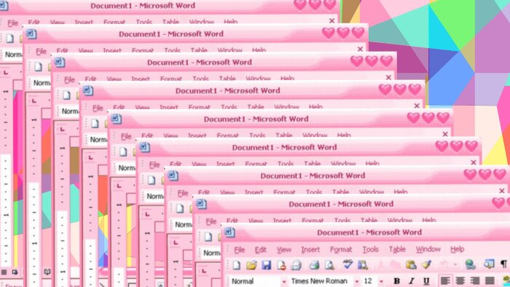
Task: Click the Paste clipboard icon
Action: [x=411, y=264]
